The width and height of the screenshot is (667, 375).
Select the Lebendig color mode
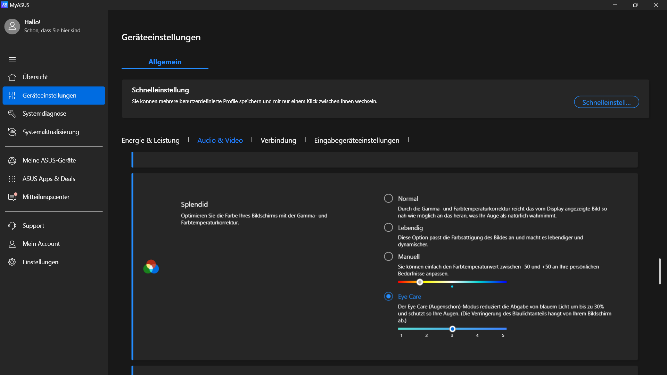pos(388,227)
